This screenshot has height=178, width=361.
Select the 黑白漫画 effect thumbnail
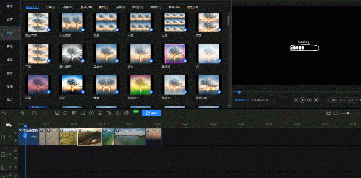[x=72, y=54]
